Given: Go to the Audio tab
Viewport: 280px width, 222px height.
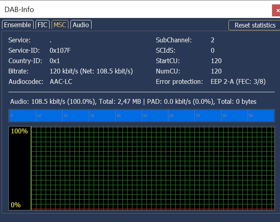Looking at the screenshot, I should pyautogui.click(x=80, y=25).
